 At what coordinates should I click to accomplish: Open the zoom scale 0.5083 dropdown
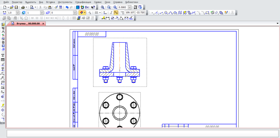click(130, 7)
